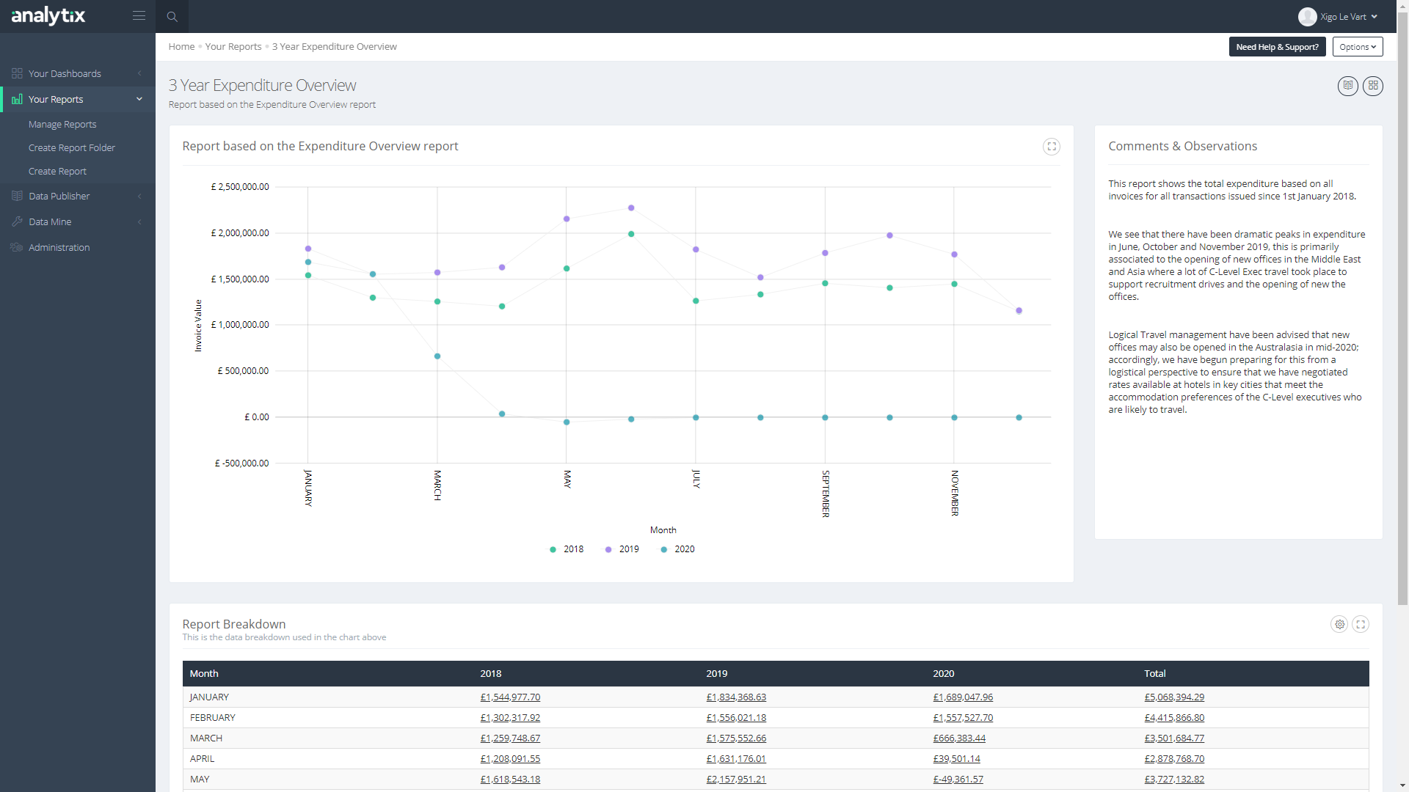Image resolution: width=1409 pixels, height=792 pixels.
Task: Open February 2020 value £1,557,527.70
Action: click(963, 718)
